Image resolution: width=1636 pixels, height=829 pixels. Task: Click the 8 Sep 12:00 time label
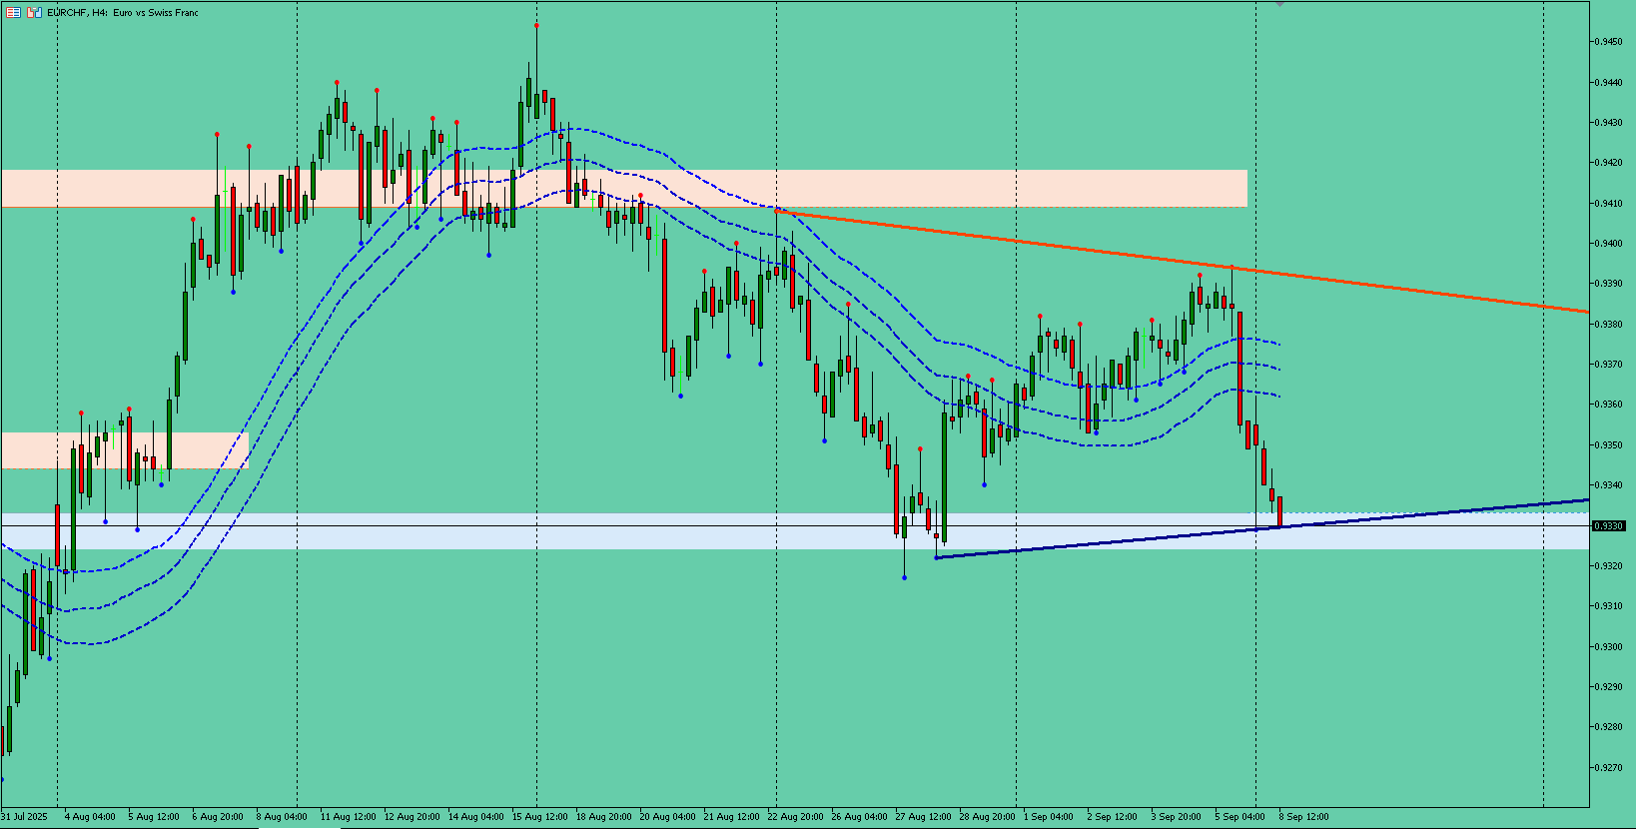[x=1304, y=817]
